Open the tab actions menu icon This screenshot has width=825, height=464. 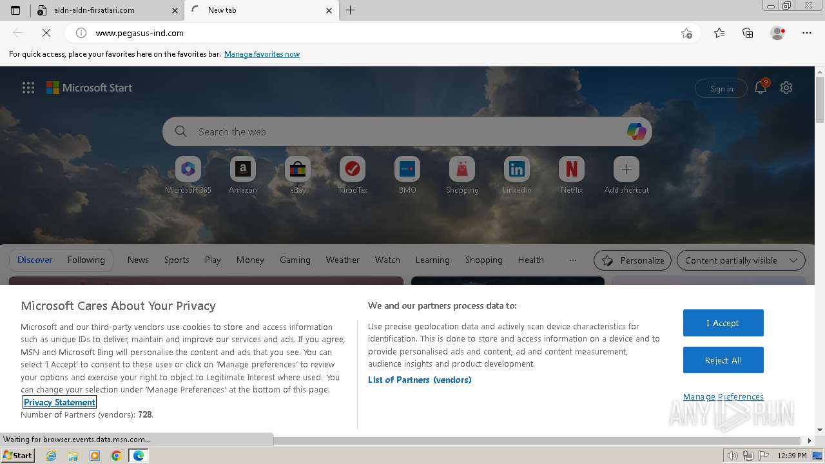tap(15, 10)
